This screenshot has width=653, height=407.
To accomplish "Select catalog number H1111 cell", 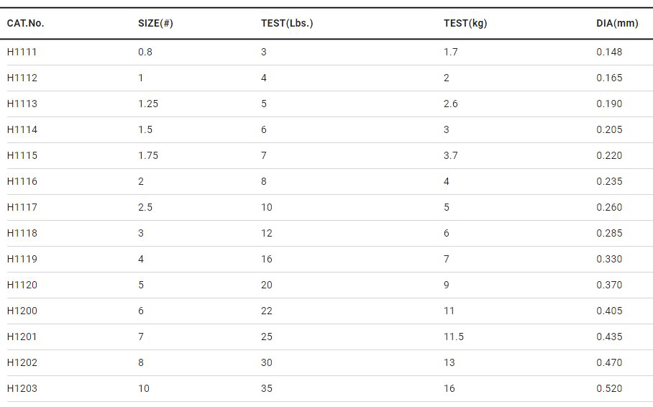I will tap(22, 52).
